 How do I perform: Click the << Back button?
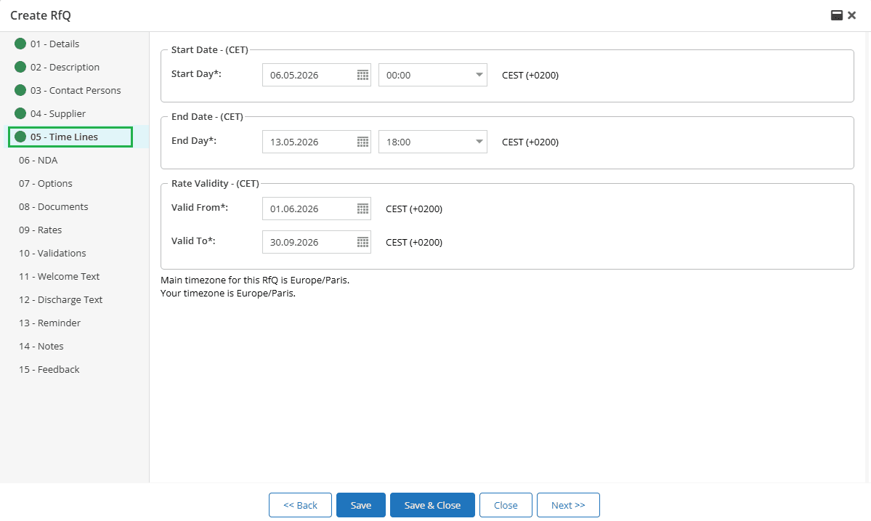click(300, 505)
